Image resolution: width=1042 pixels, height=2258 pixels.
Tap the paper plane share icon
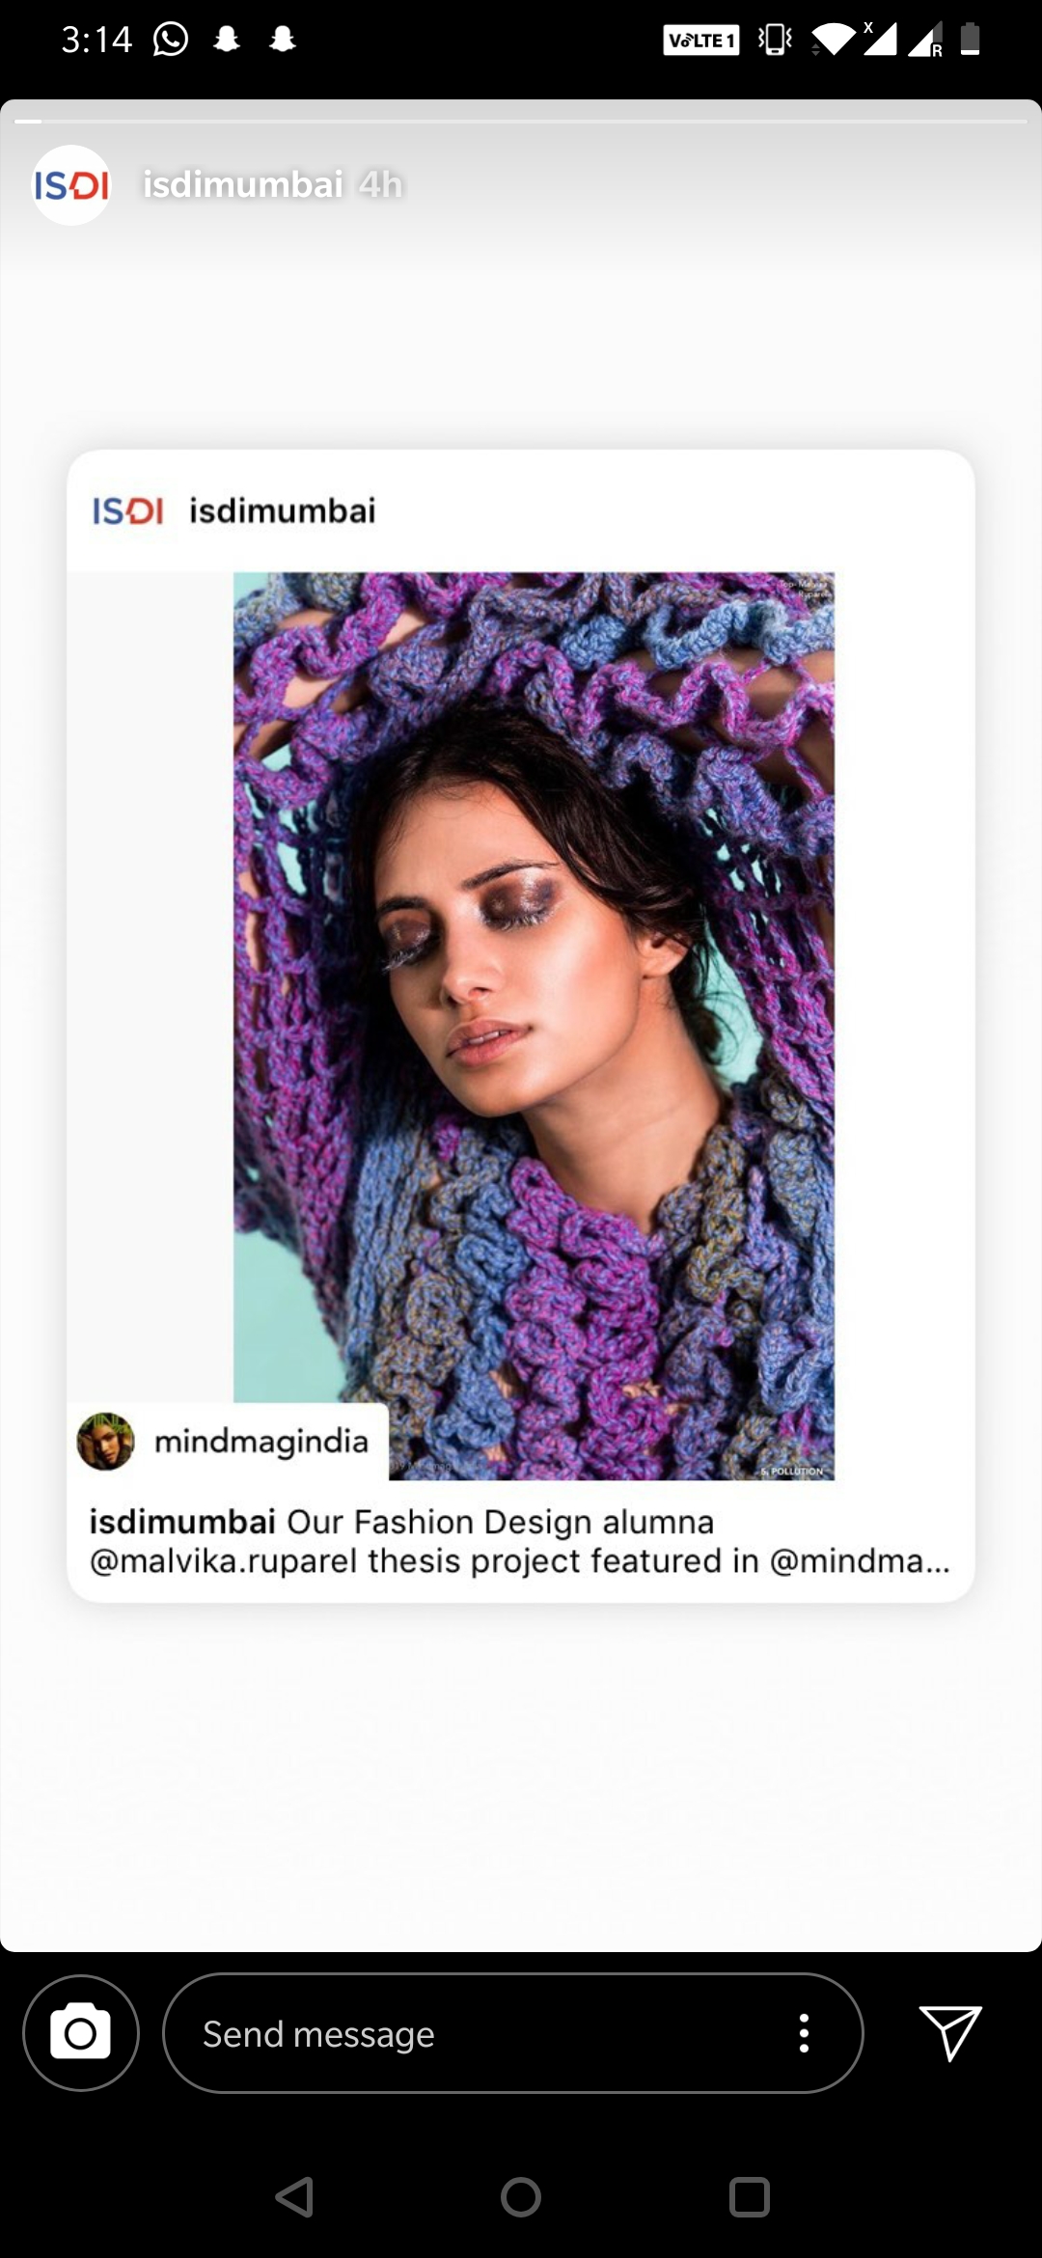pos(950,2032)
